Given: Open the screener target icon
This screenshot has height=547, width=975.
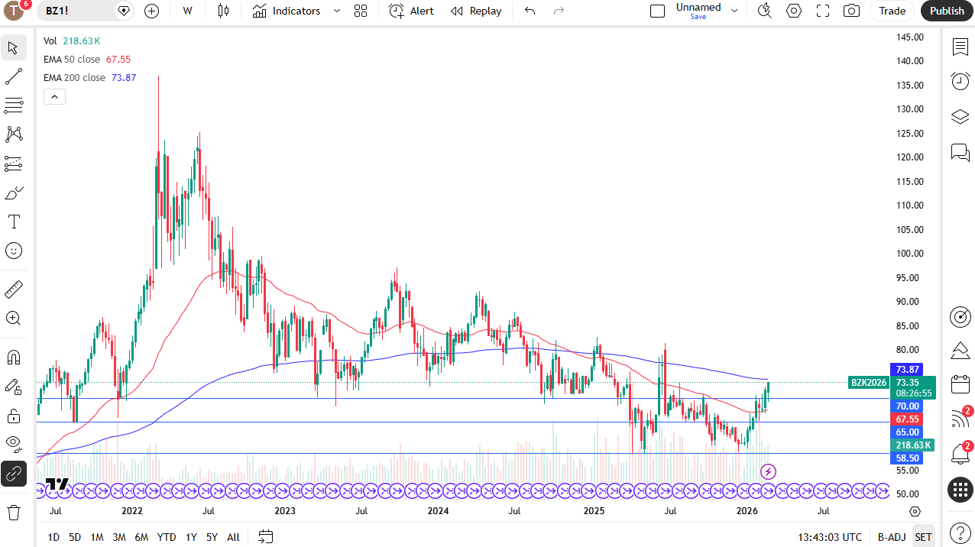Looking at the screenshot, I should (x=960, y=316).
